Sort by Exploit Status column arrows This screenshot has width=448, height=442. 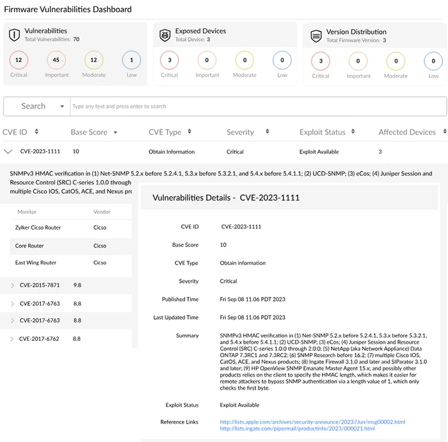click(353, 132)
